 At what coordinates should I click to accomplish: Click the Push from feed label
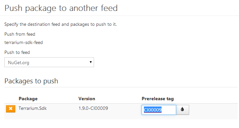20,34
